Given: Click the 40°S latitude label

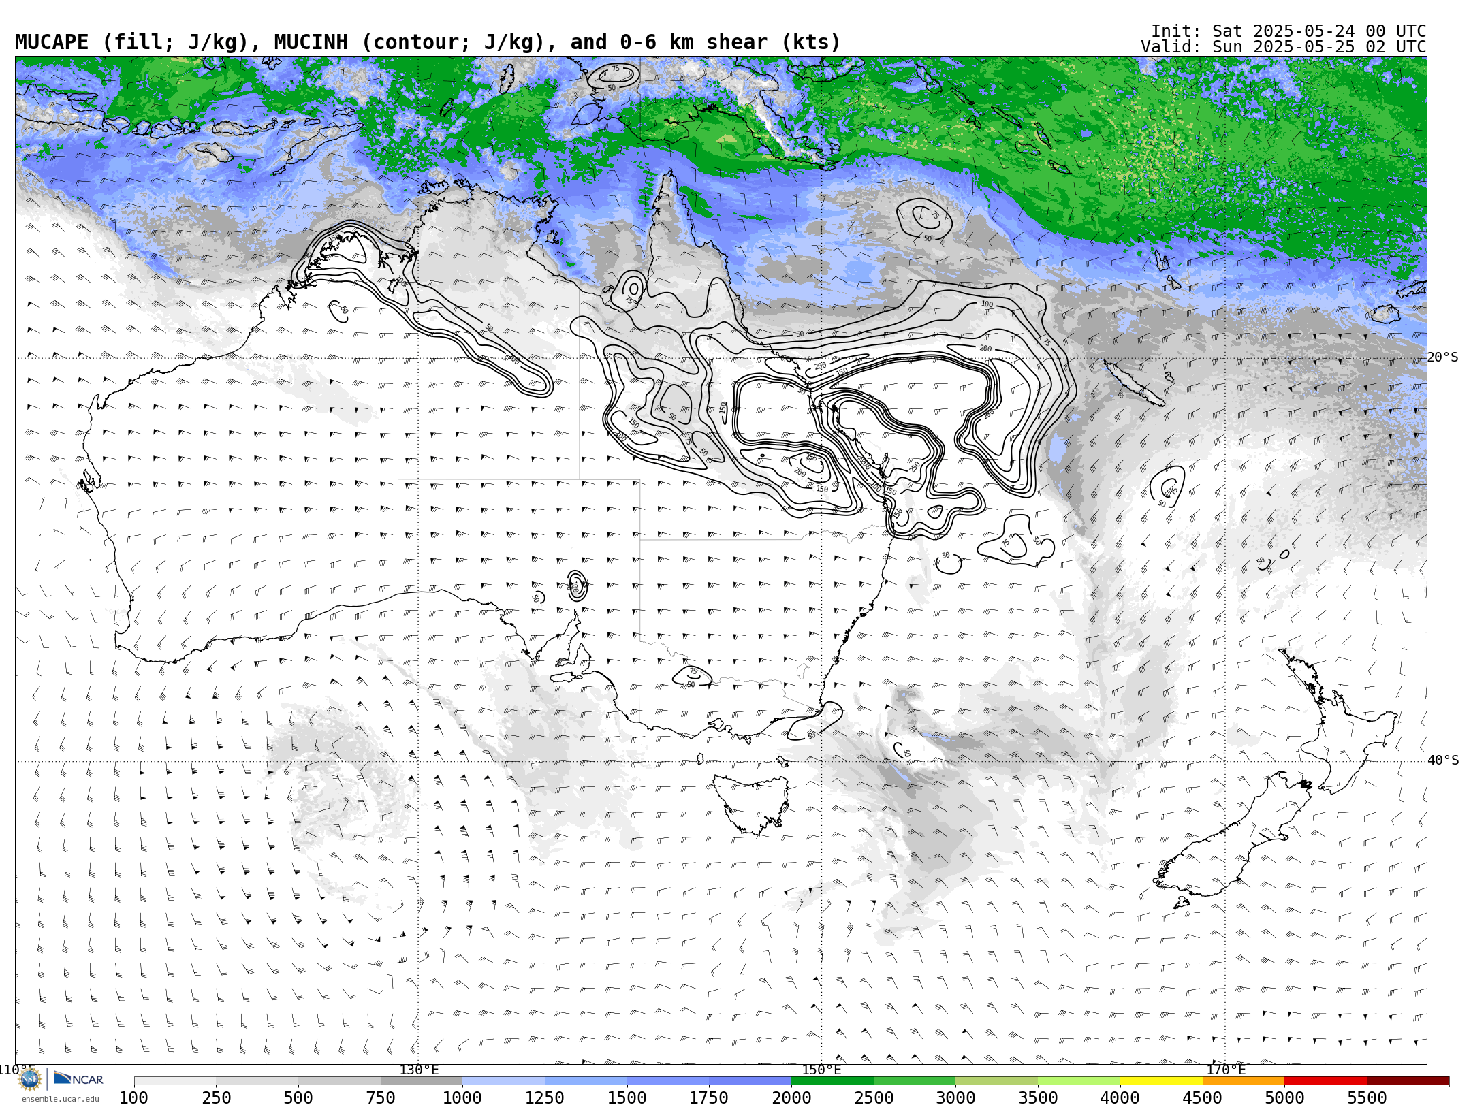Looking at the screenshot, I should pos(1443,760).
